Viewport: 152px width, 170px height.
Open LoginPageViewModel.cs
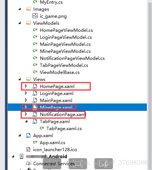click(x=66, y=37)
